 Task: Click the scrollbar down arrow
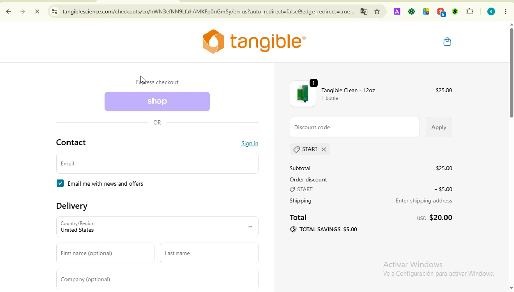(x=511, y=288)
